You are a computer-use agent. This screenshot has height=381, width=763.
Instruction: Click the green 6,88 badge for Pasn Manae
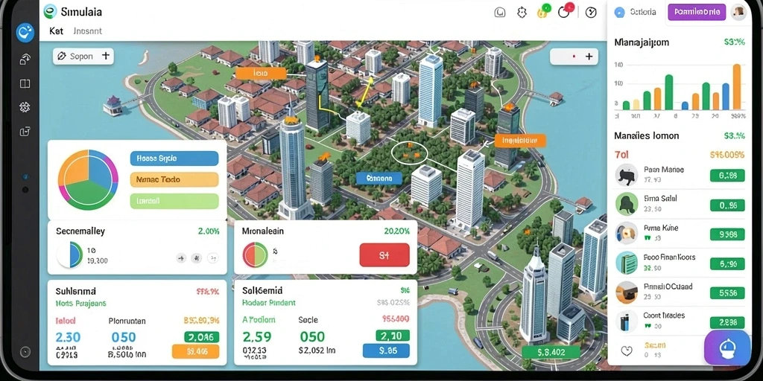(x=727, y=176)
